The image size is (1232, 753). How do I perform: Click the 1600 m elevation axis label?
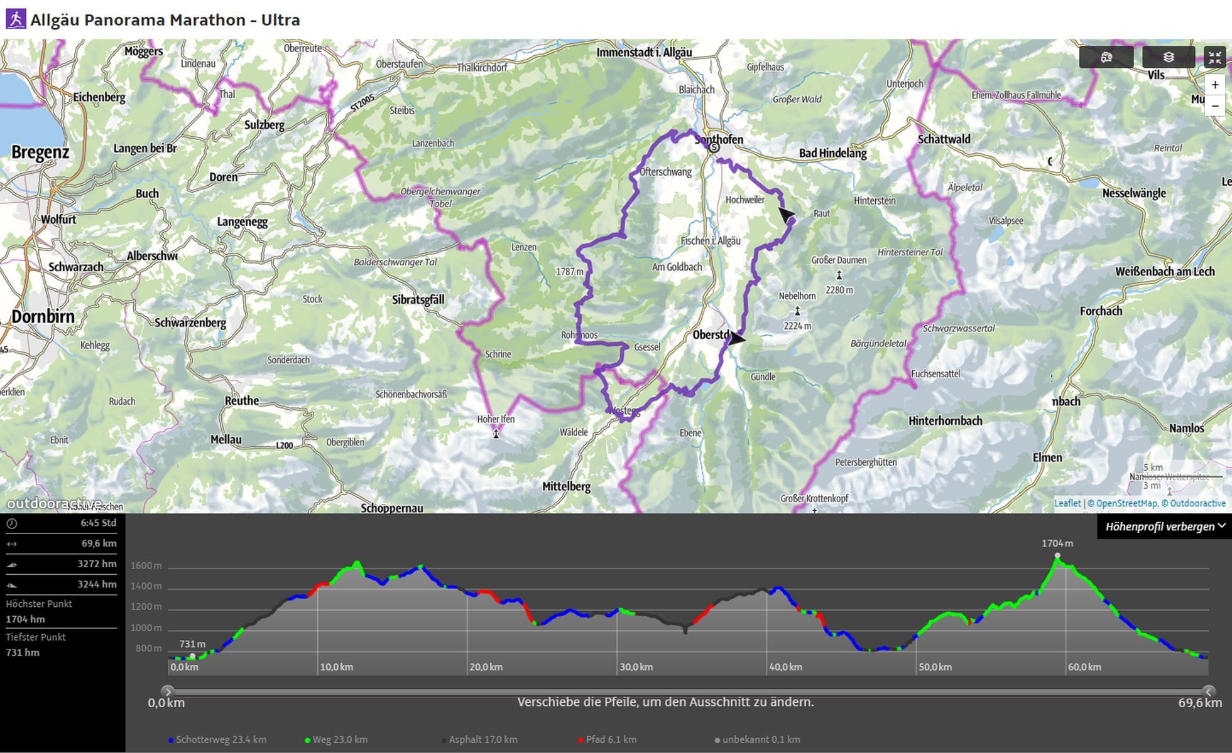pyautogui.click(x=146, y=565)
